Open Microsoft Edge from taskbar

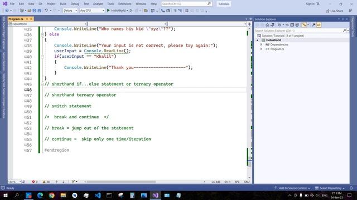pos(40,195)
